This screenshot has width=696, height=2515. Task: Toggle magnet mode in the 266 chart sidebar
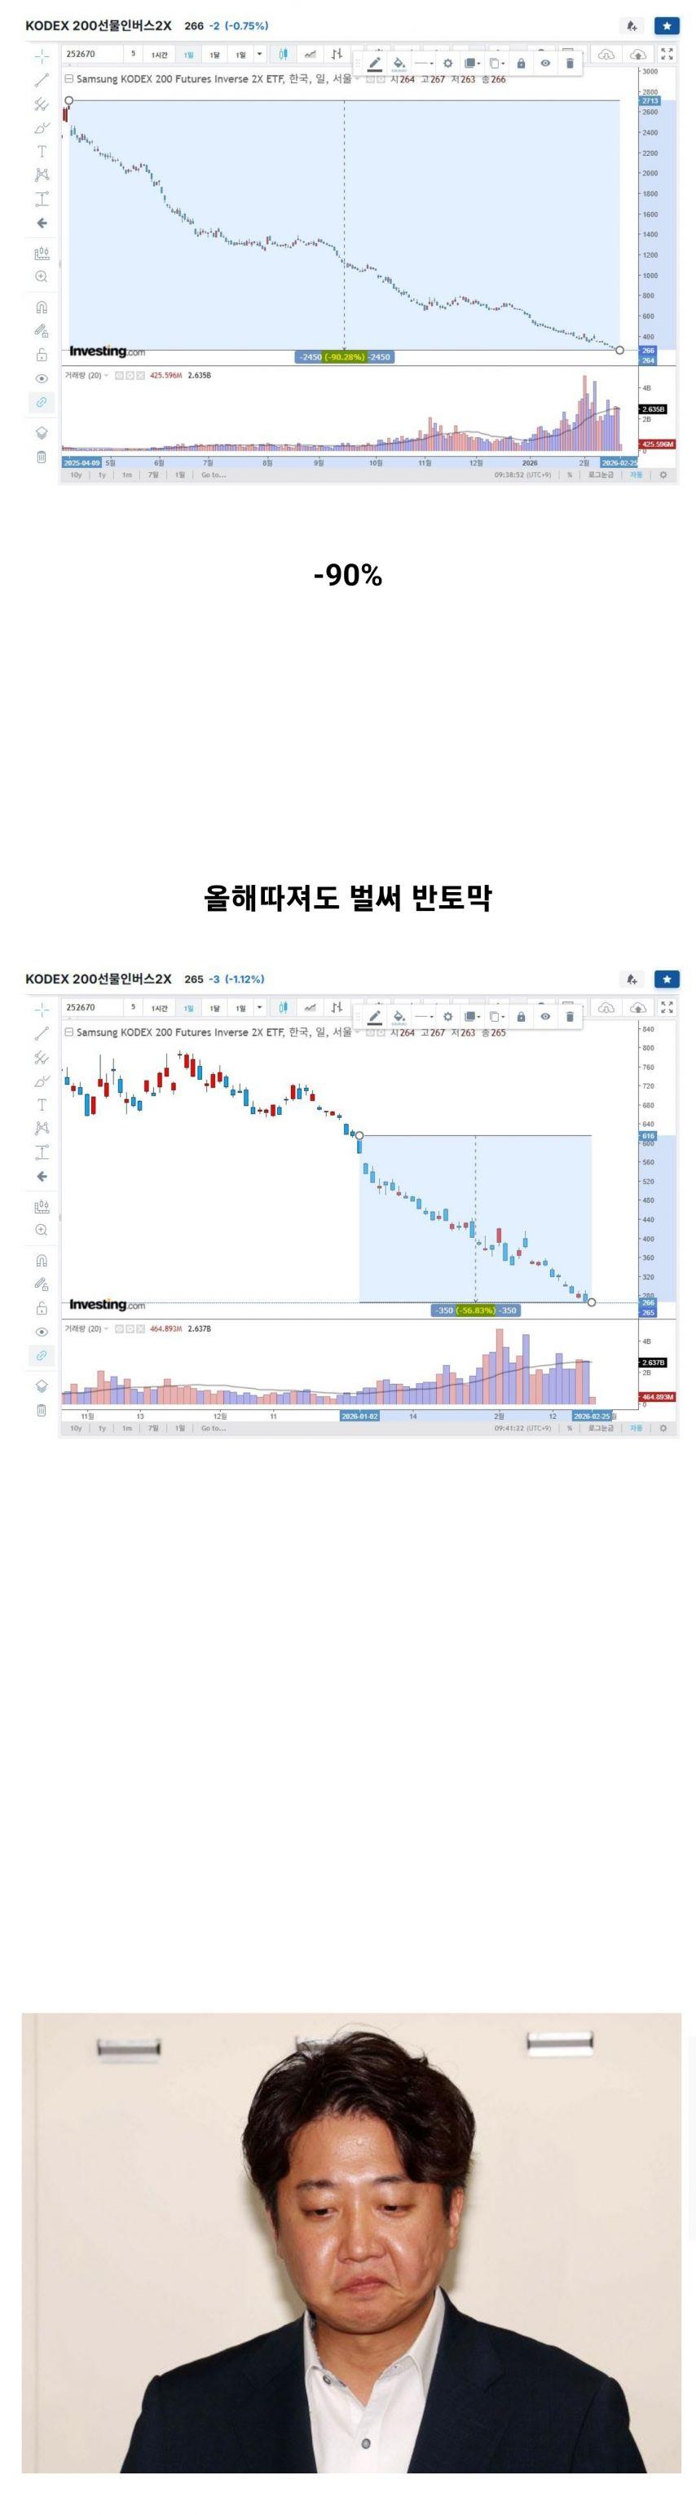[41, 307]
